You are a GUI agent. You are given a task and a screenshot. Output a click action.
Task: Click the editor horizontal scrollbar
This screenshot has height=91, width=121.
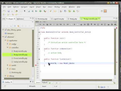pyautogui.click(x=77, y=80)
